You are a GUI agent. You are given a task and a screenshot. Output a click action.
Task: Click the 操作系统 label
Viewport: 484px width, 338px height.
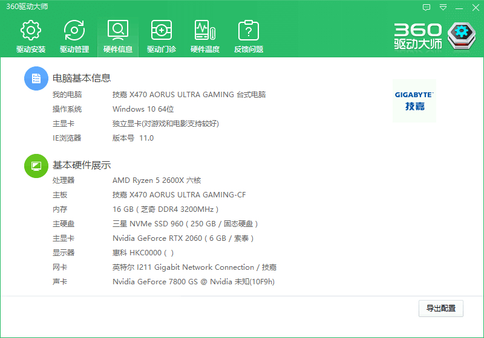pos(67,109)
